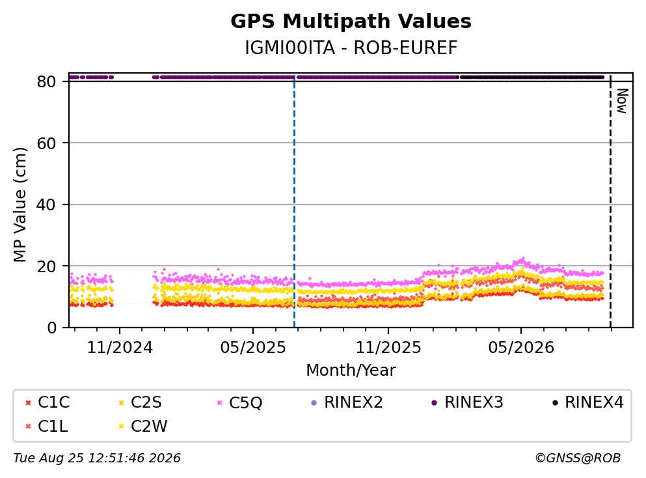Click the GPS Multipath Values title
Image resolution: width=646 pixels, height=478 pixels.
[x=351, y=21]
